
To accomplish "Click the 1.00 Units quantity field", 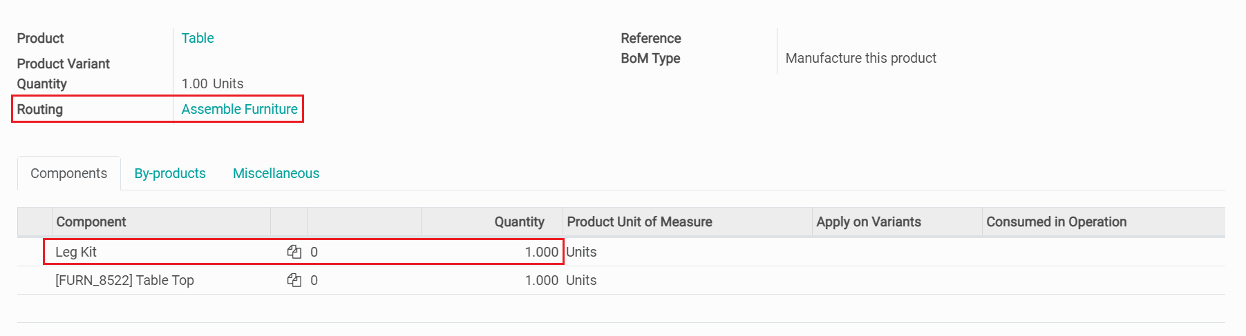I will (212, 83).
